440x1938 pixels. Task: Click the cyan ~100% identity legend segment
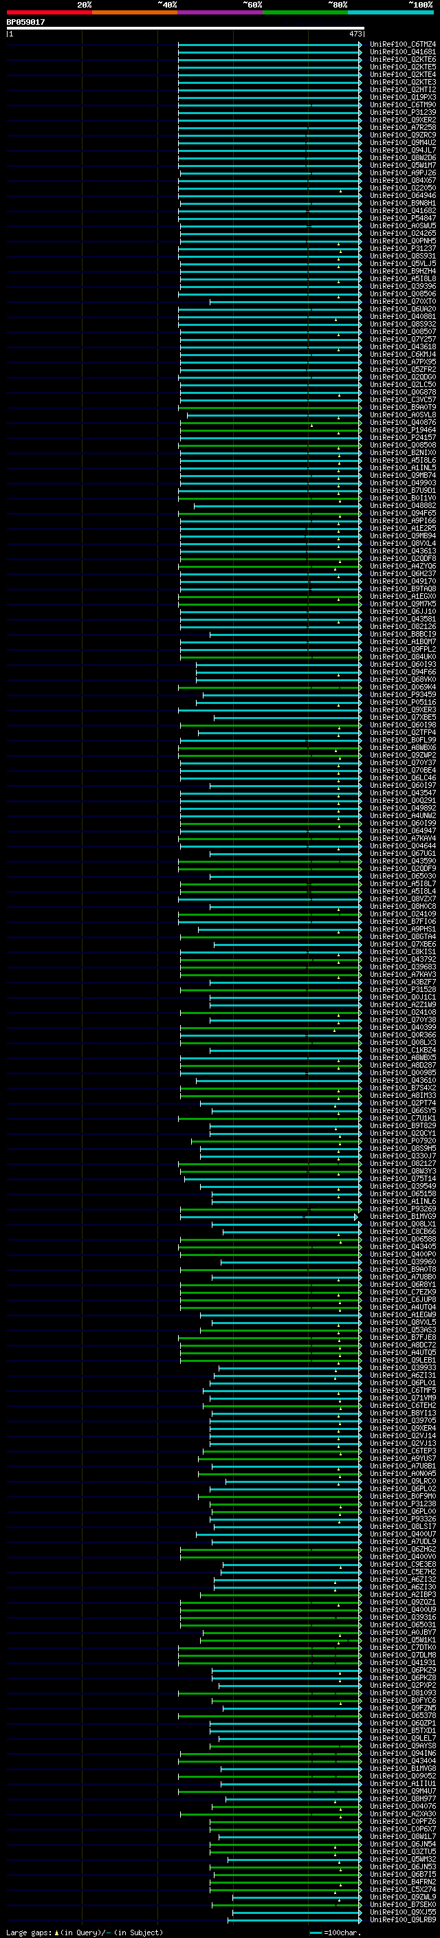coord(390,12)
